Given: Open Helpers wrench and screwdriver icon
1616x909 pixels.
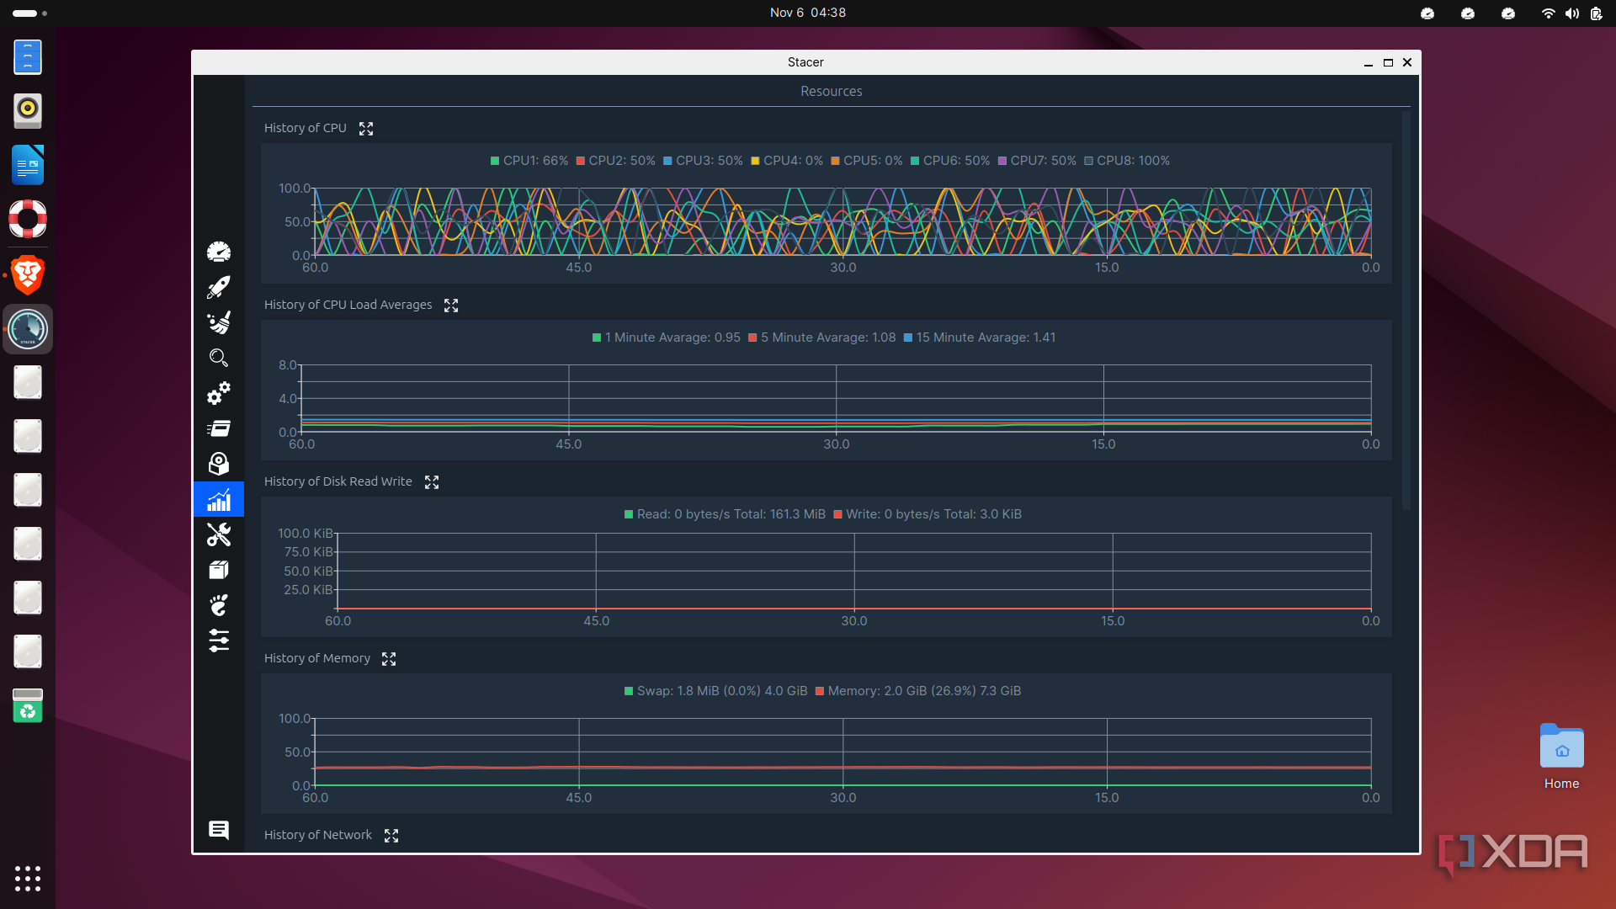Looking at the screenshot, I should click(x=219, y=534).
